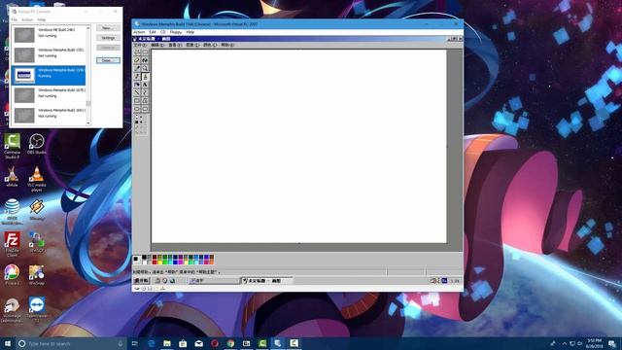Open the Action menu in Virtual PC 2007 window
The width and height of the screenshot is (622, 350).
pyautogui.click(x=139, y=32)
